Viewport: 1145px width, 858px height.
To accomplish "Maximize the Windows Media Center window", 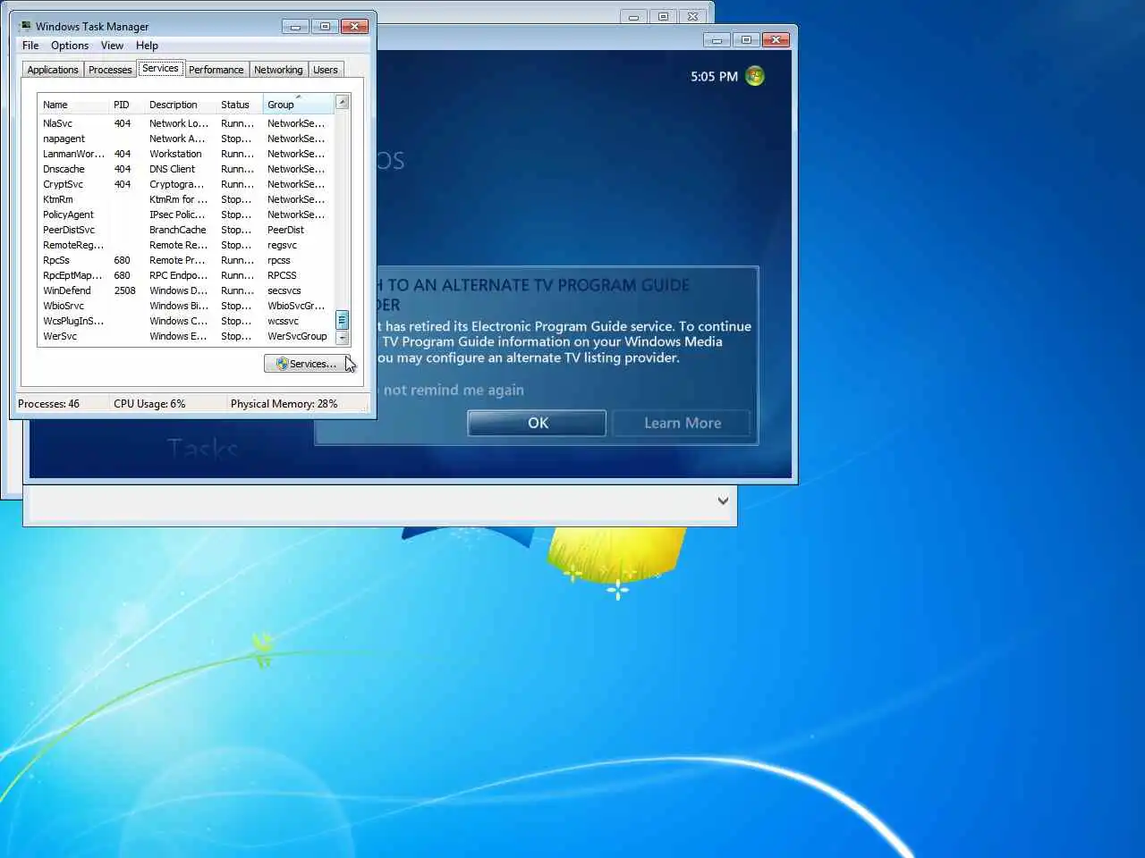I will click(745, 39).
